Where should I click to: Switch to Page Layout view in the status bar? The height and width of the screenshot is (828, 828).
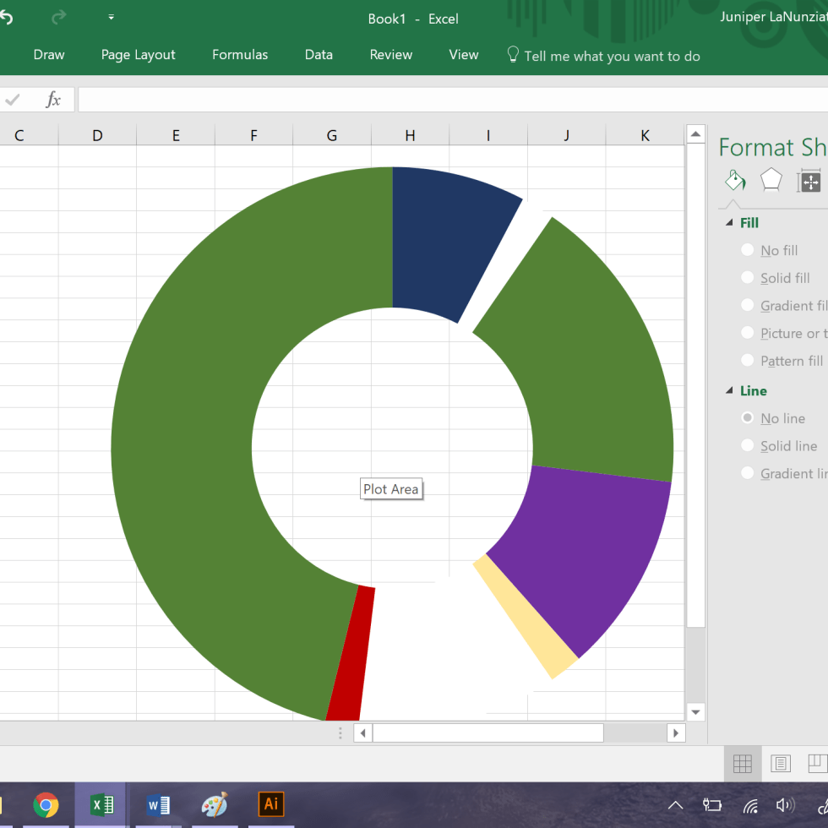[x=781, y=764]
